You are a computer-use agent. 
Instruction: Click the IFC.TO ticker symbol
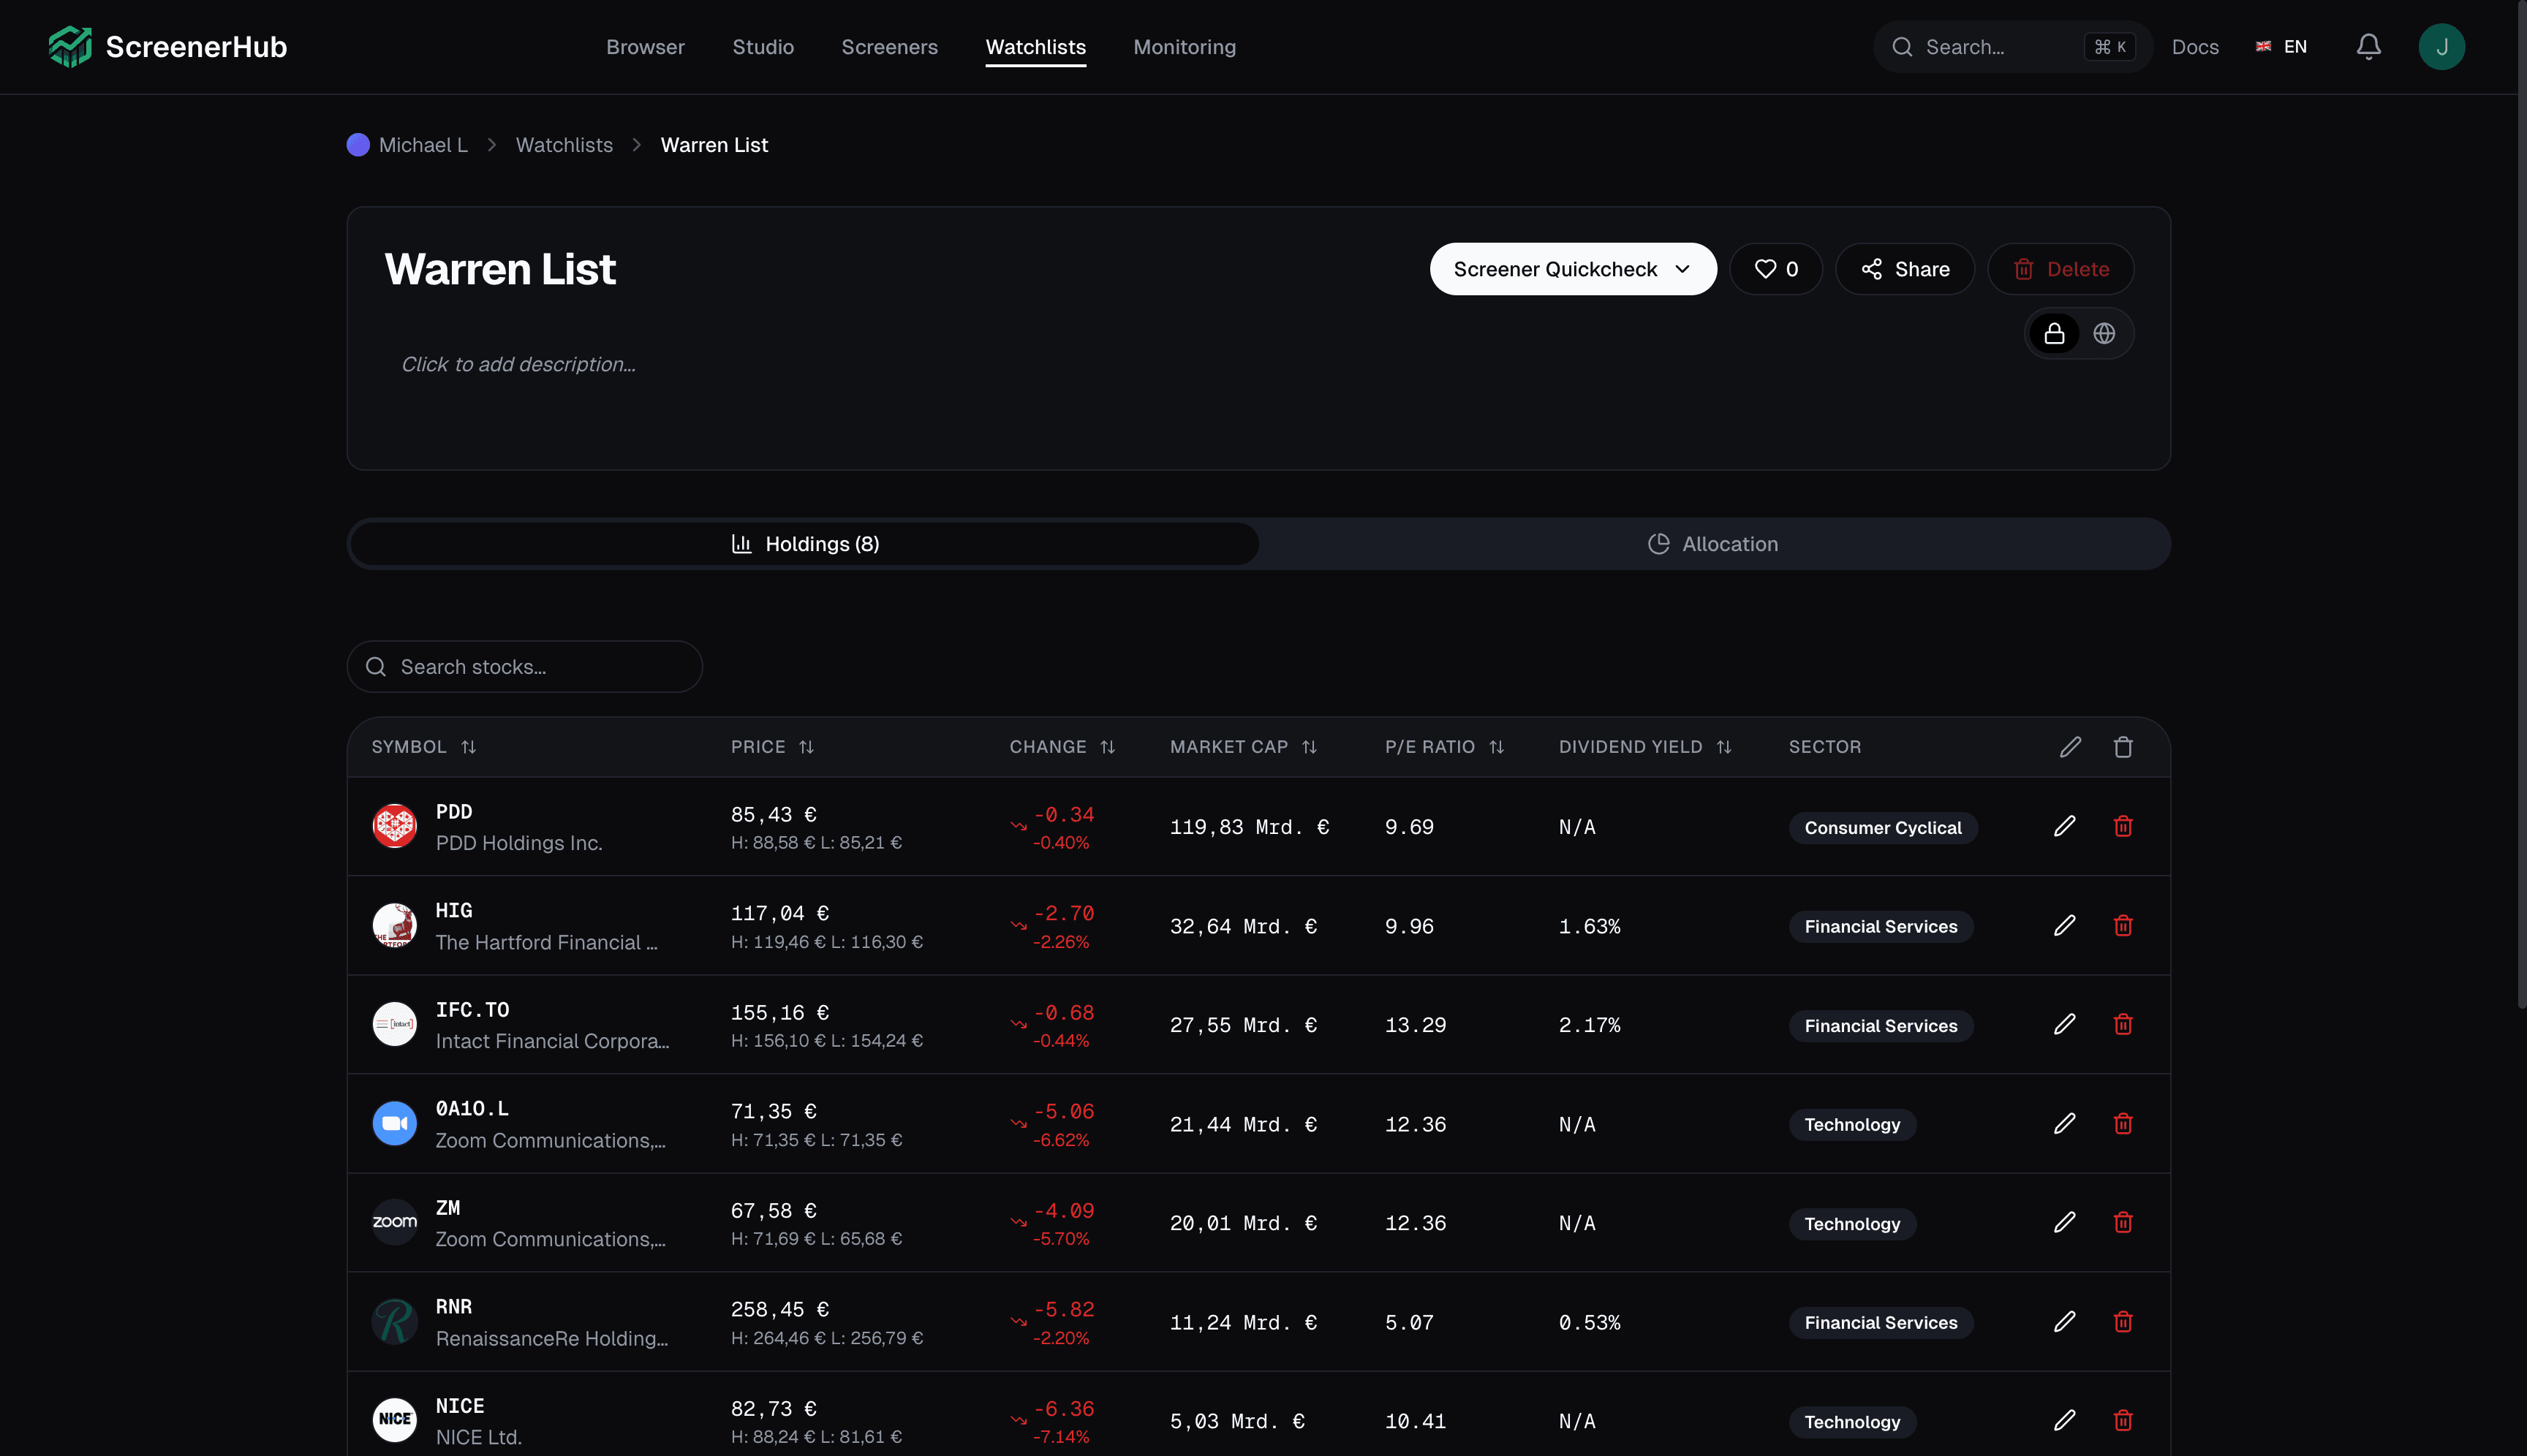472,1010
